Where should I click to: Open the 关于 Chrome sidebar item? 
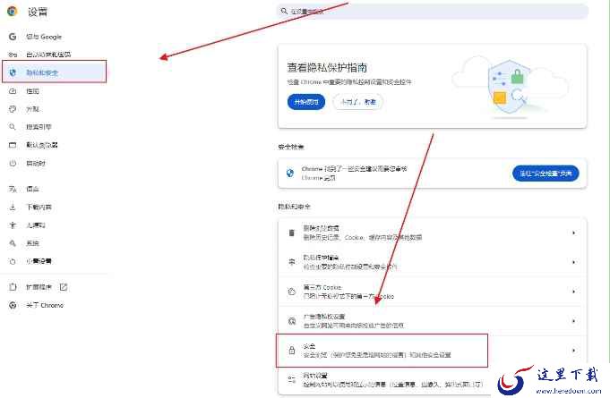[45, 305]
